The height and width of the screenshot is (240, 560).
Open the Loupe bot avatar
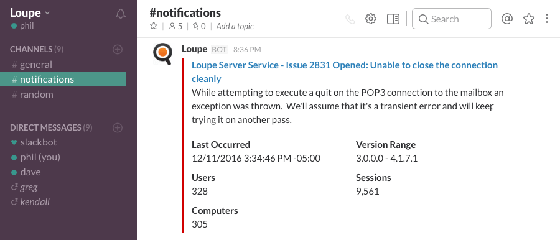[162, 54]
